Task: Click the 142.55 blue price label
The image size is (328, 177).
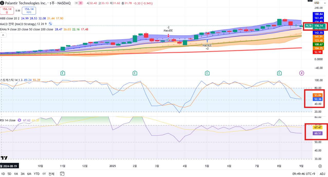Action: pyautogui.click(x=318, y=33)
